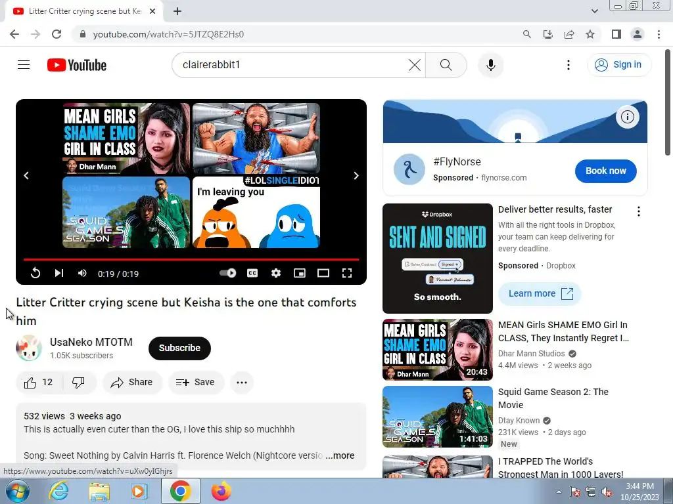Expand description with ...more

point(340,455)
